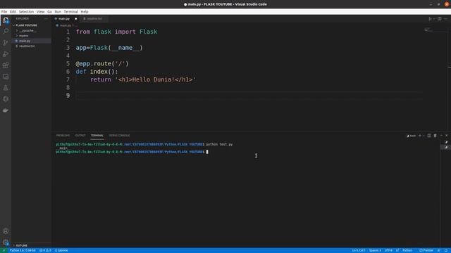
Task: Click the Docker whale icon in activity bar
Action: coord(6,110)
